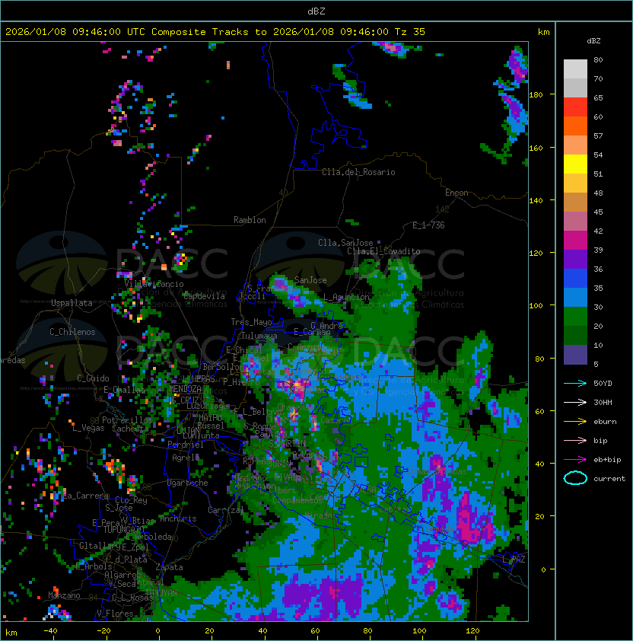This screenshot has height=641, width=633.
Task: Click the 'V_Flores' map label
Action: (115, 614)
